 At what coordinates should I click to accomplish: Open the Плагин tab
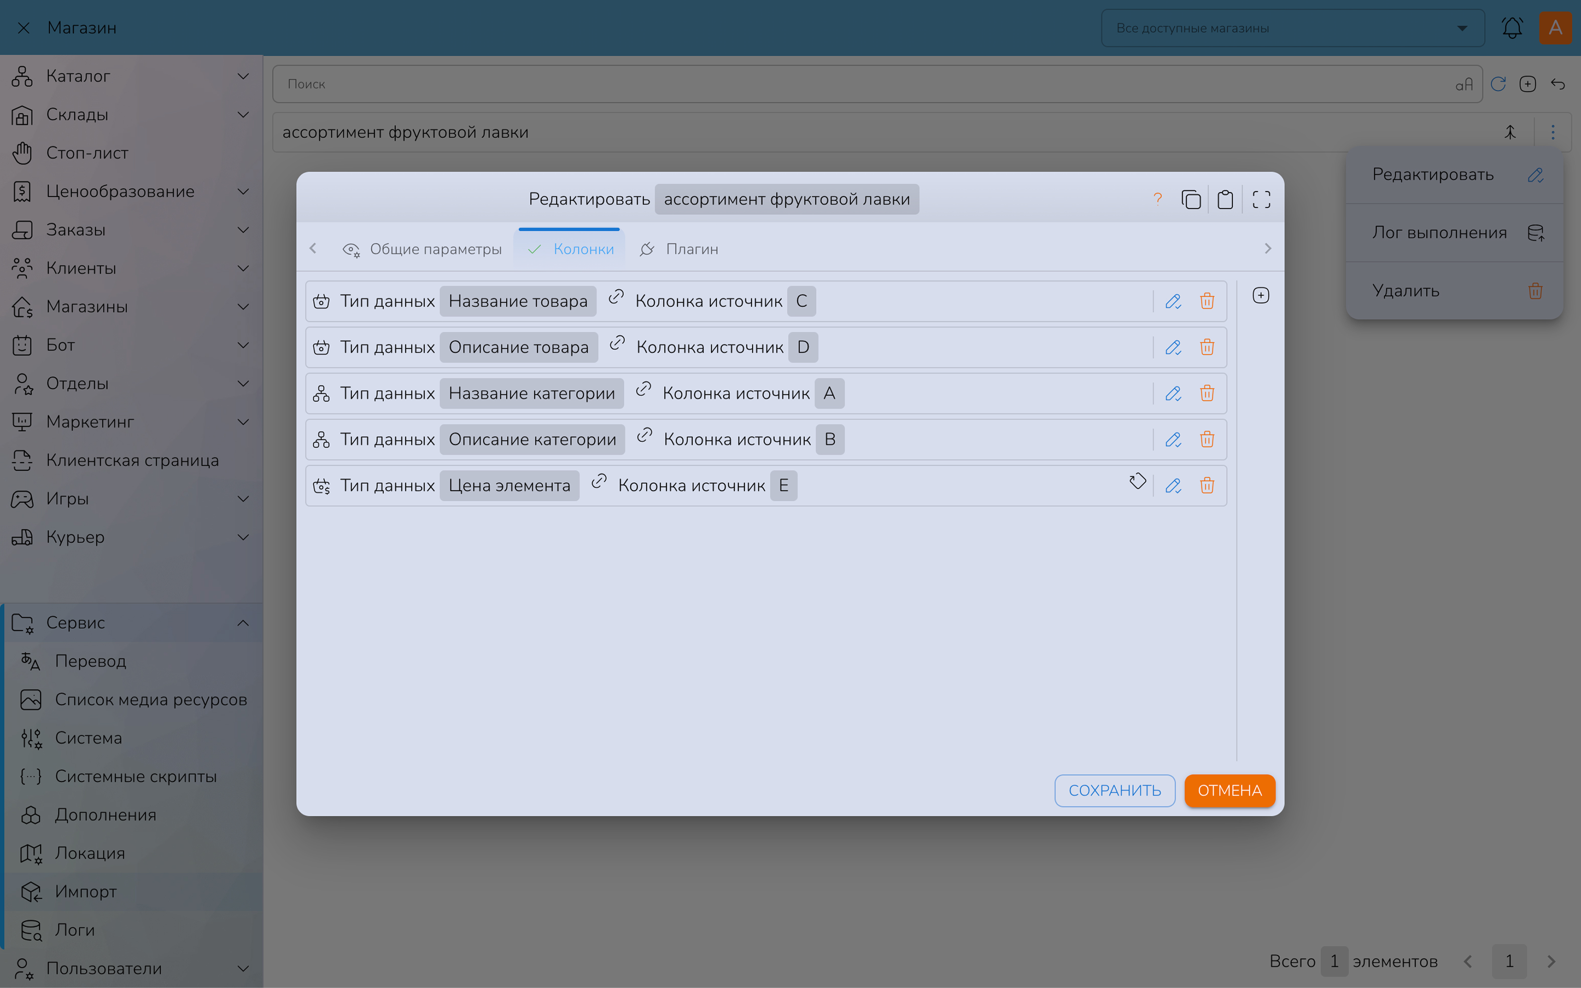click(x=679, y=249)
